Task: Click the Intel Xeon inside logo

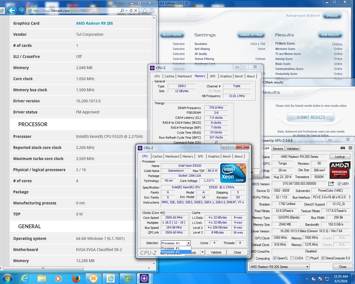Action: click(x=233, y=173)
